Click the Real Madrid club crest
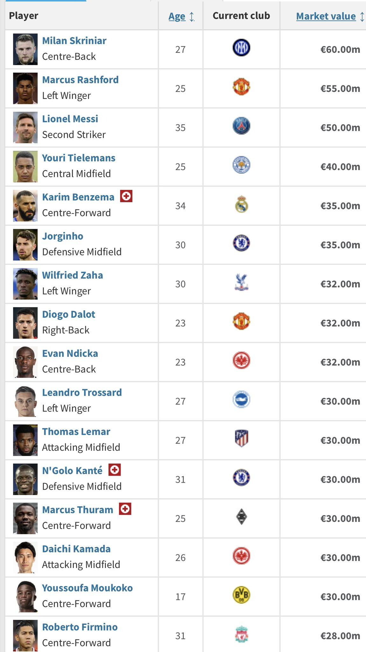366x652 pixels. pyautogui.click(x=241, y=204)
